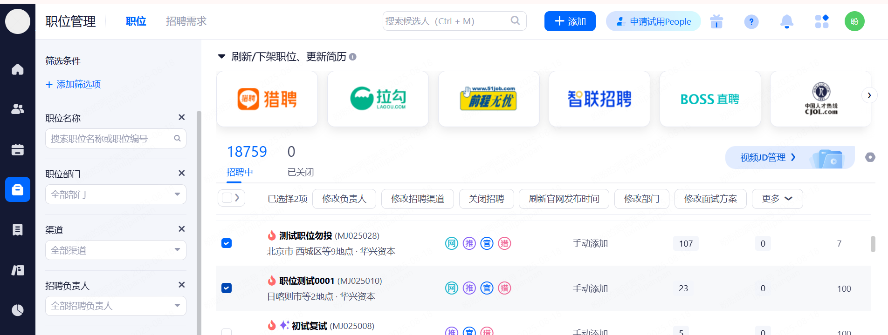Image resolution: width=888 pixels, height=335 pixels.
Task: Open the home icon in left sidebar
Action: click(x=18, y=69)
